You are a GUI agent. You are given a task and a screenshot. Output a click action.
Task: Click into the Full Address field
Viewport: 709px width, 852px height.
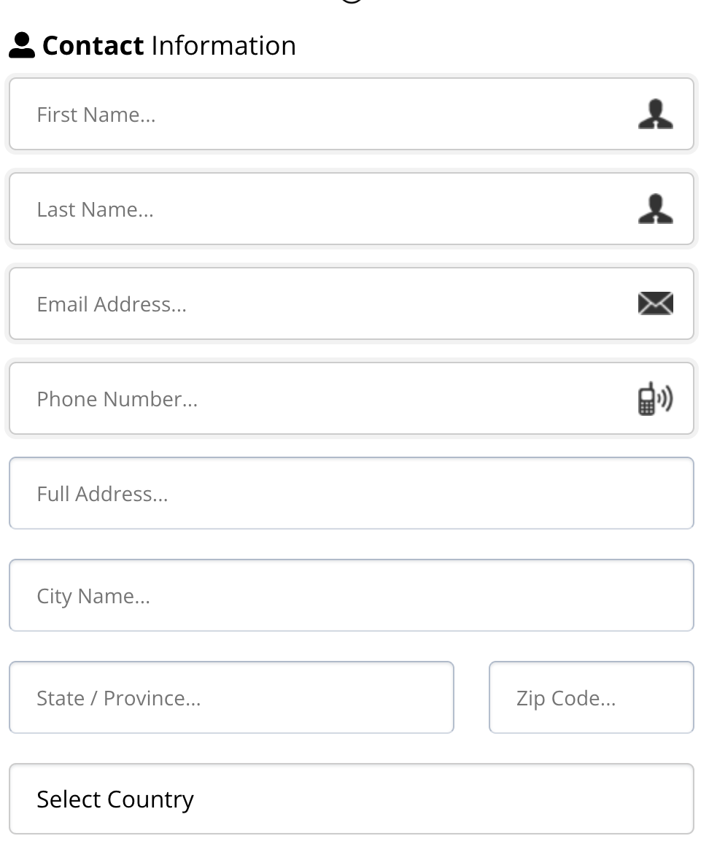coord(351,493)
